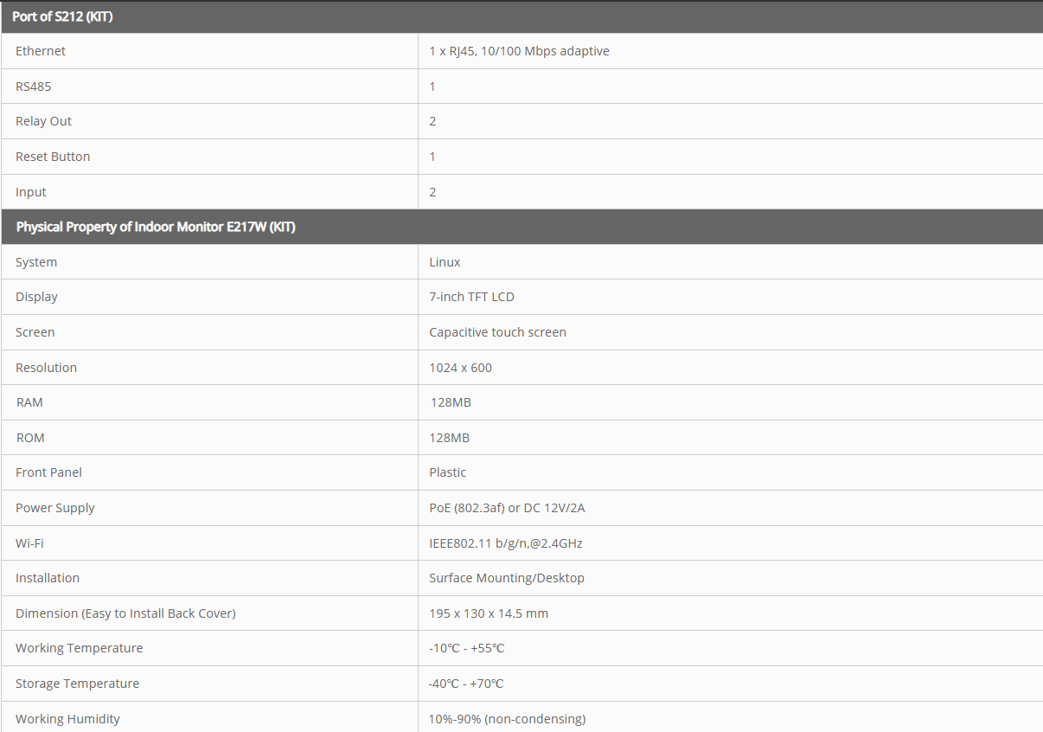The height and width of the screenshot is (732, 1043).
Task: Select the '7-inch TFT LCD' display value
Action: [x=471, y=297]
